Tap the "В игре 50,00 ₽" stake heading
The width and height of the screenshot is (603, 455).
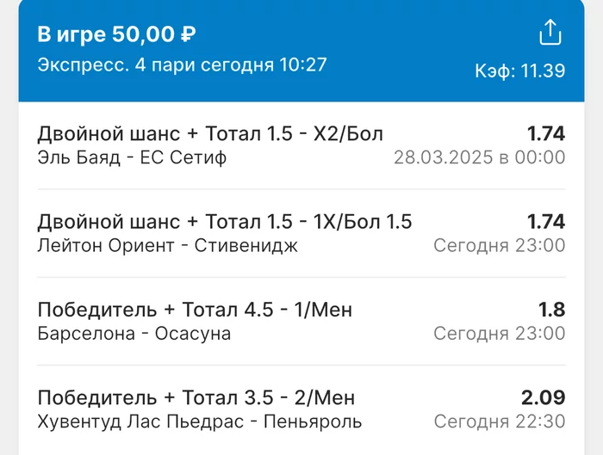116,35
